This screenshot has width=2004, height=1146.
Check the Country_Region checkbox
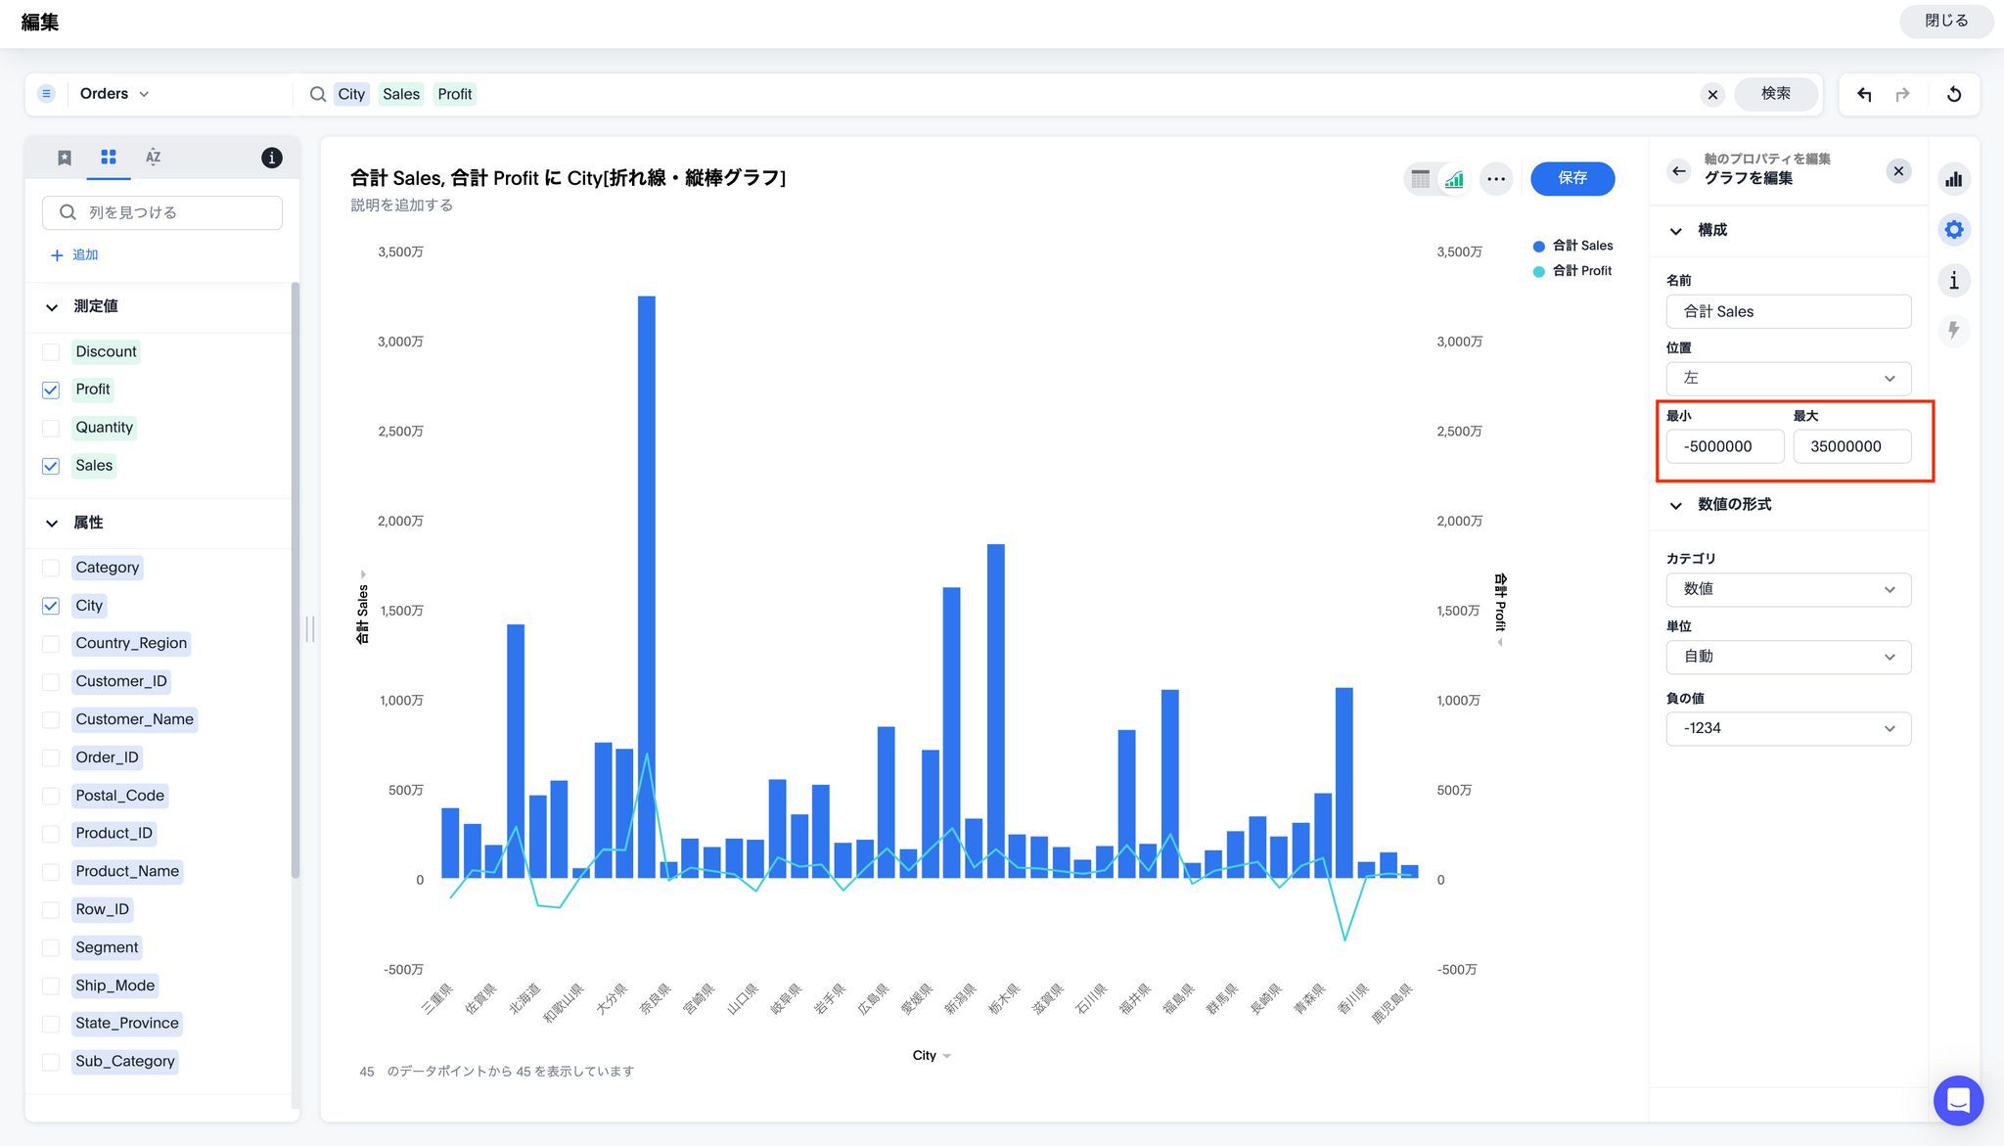point(51,644)
